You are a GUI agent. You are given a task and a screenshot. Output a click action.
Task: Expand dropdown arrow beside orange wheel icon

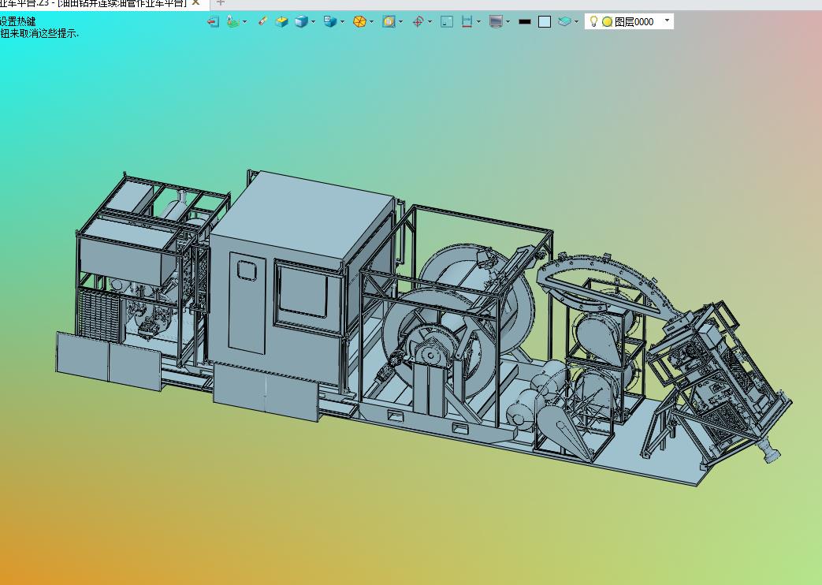click(372, 22)
